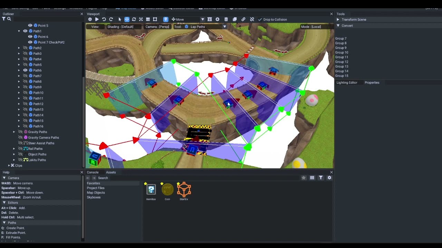Viewport: 442px width, 248px height.
Task: Undo the last action in viewport toolbar
Action: tap(104, 20)
